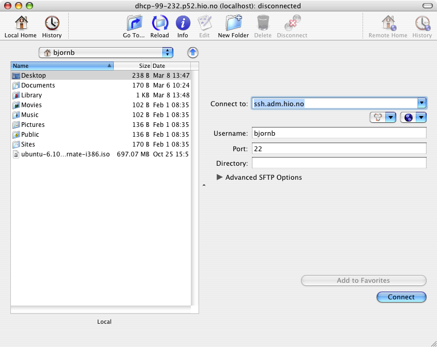Open the Connect to server history dropdown
Screen dimensions: 437x347
coord(422,103)
